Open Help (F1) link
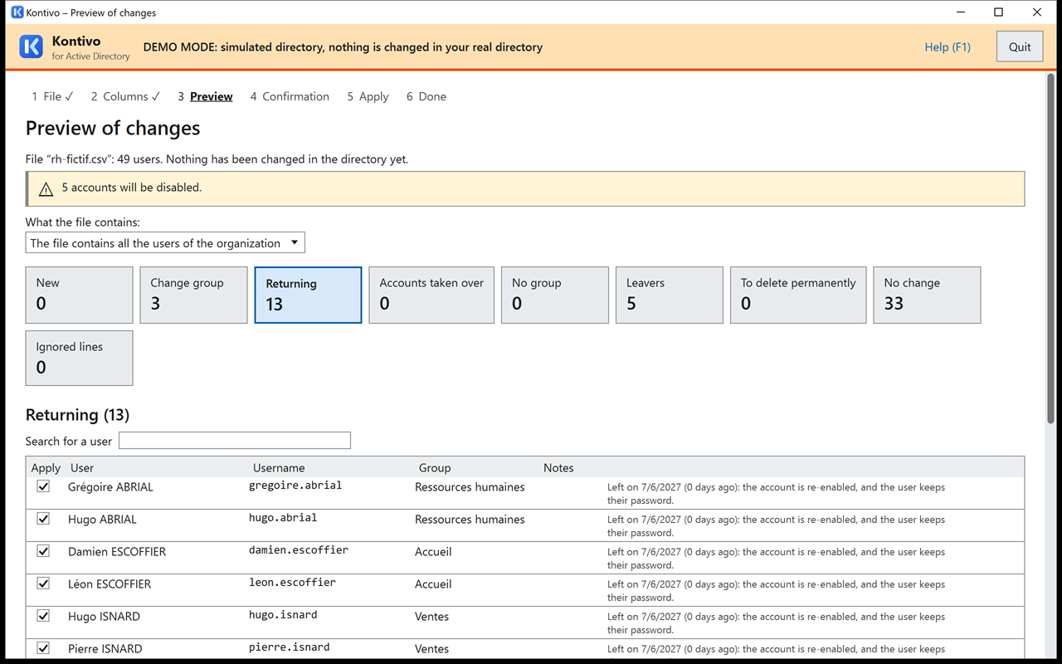The image size is (1062, 664). [948, 47]
